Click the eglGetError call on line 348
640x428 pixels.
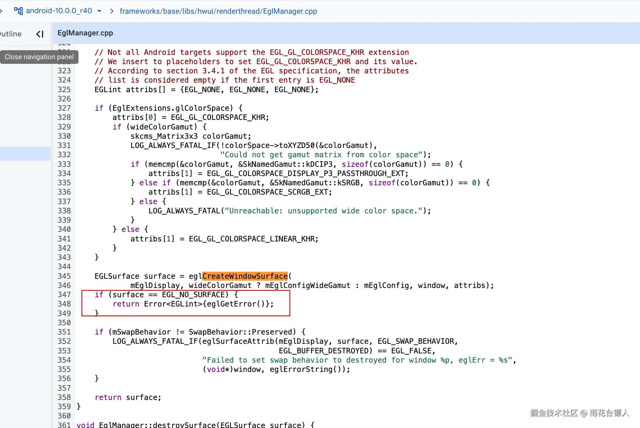231,304
